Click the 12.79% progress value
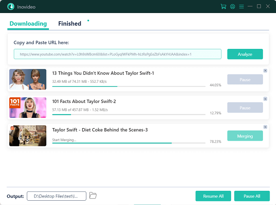 (216, 113)
